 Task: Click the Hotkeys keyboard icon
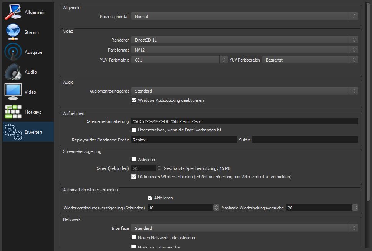pyautogui.click(x=13, y=112)
